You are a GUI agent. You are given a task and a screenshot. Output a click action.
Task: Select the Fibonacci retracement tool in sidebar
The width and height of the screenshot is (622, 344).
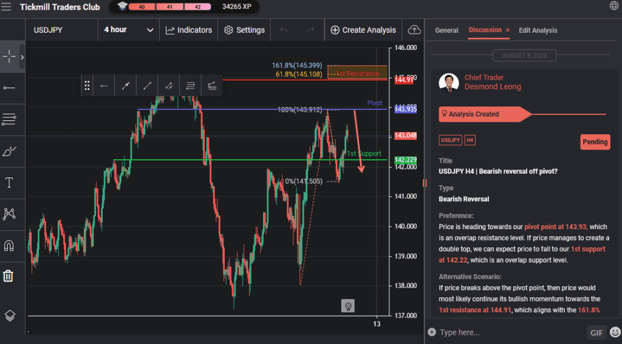(9, 119)
